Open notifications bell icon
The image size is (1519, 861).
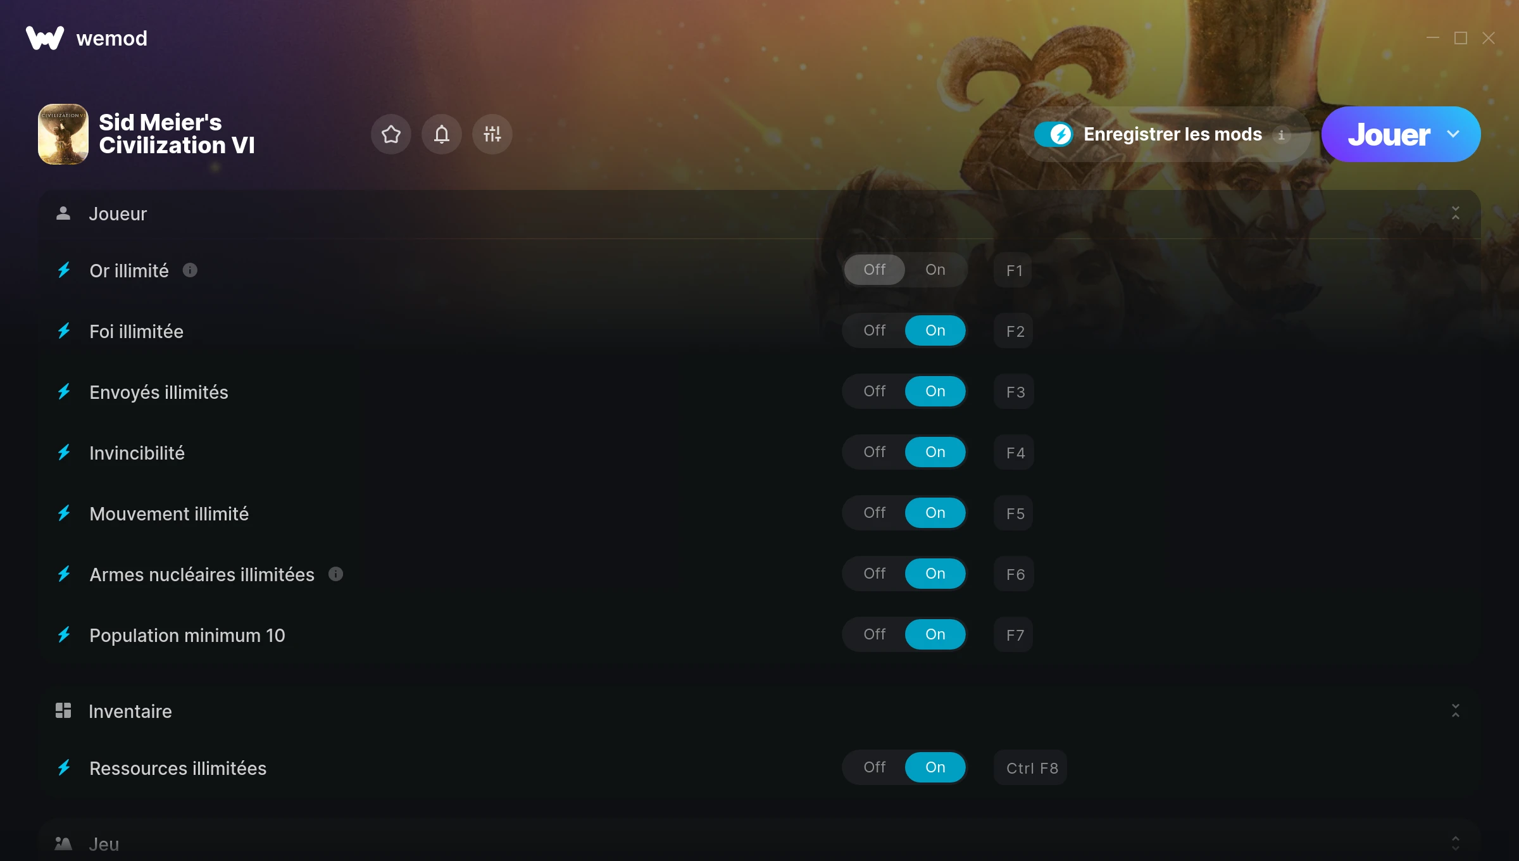point(442,134)
